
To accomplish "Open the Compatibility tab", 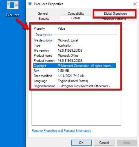I will click(76, 13).
